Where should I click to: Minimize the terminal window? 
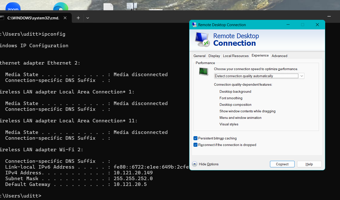point(329,17)
